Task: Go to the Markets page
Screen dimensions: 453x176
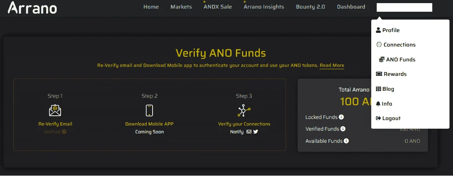Action: [181, 7]
